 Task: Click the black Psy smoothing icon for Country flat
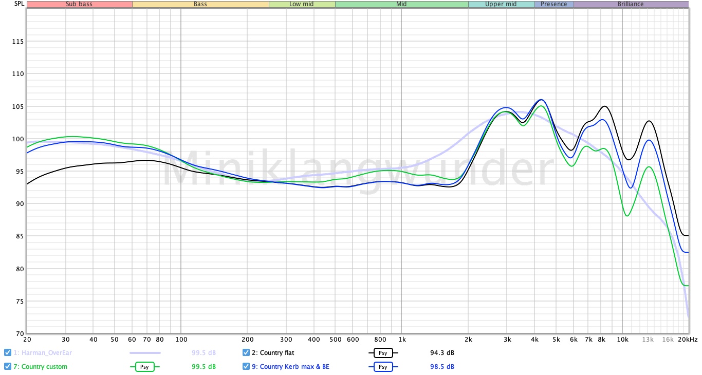(x=383, y=353)
